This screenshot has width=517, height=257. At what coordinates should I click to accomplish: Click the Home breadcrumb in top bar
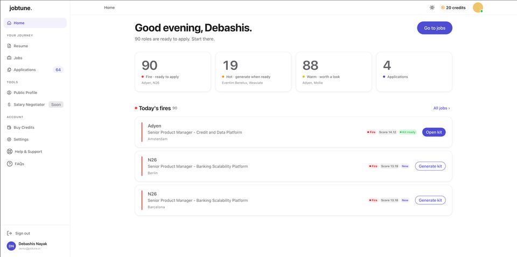click(109, 8)
